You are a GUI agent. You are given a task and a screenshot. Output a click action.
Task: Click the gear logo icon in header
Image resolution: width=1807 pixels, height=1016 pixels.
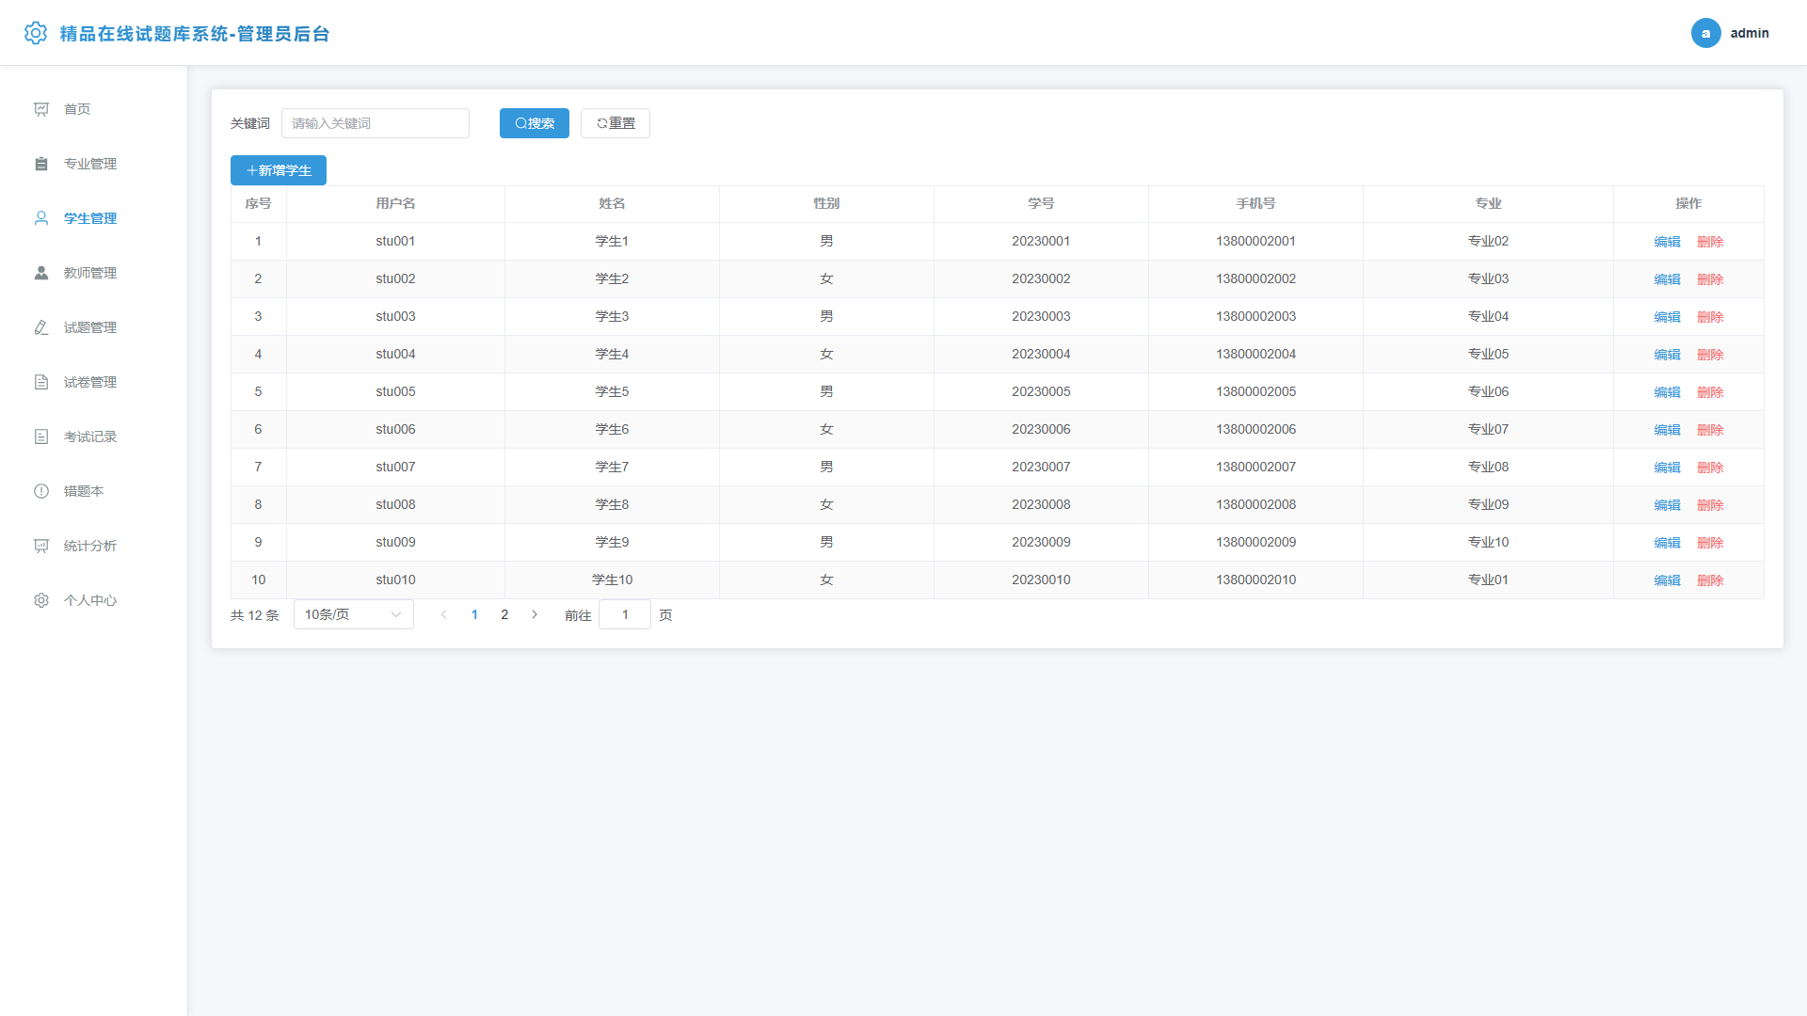36,33
